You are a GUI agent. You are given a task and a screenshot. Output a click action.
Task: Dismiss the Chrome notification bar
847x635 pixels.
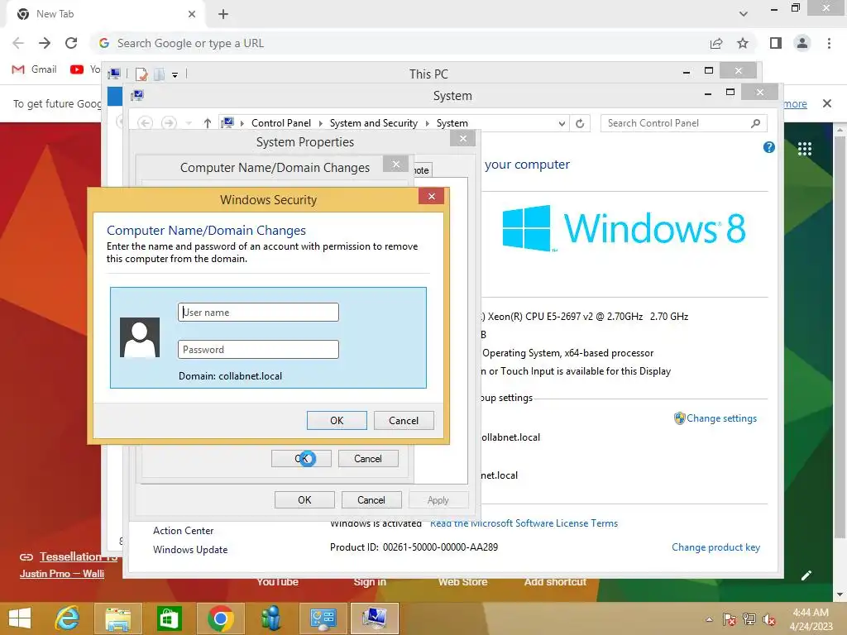point(827,103)
